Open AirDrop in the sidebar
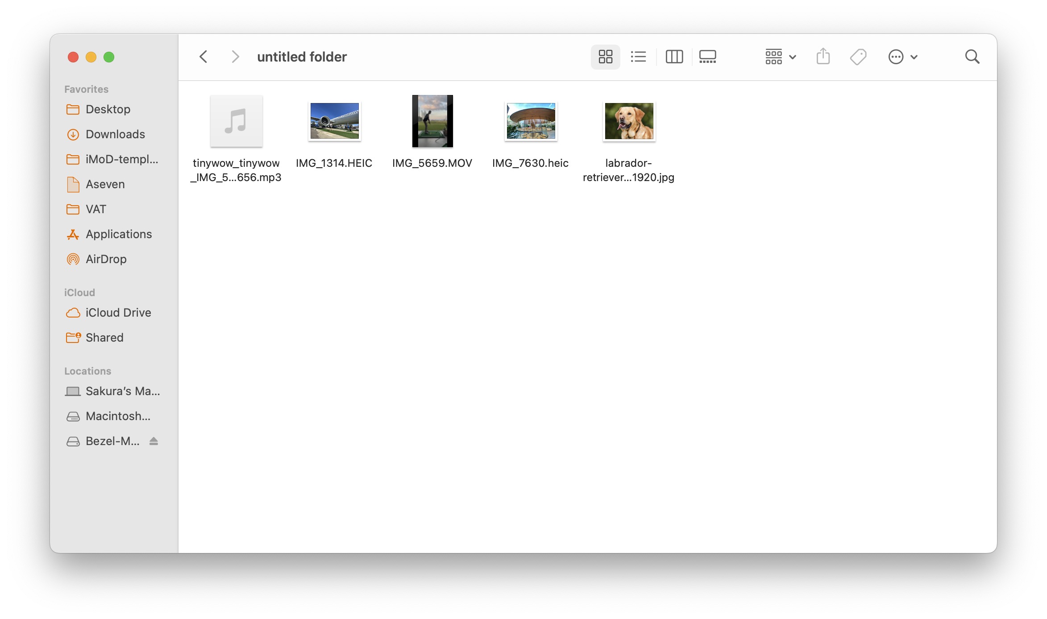This screenshot has width=1047, height=619. [106, 259]
